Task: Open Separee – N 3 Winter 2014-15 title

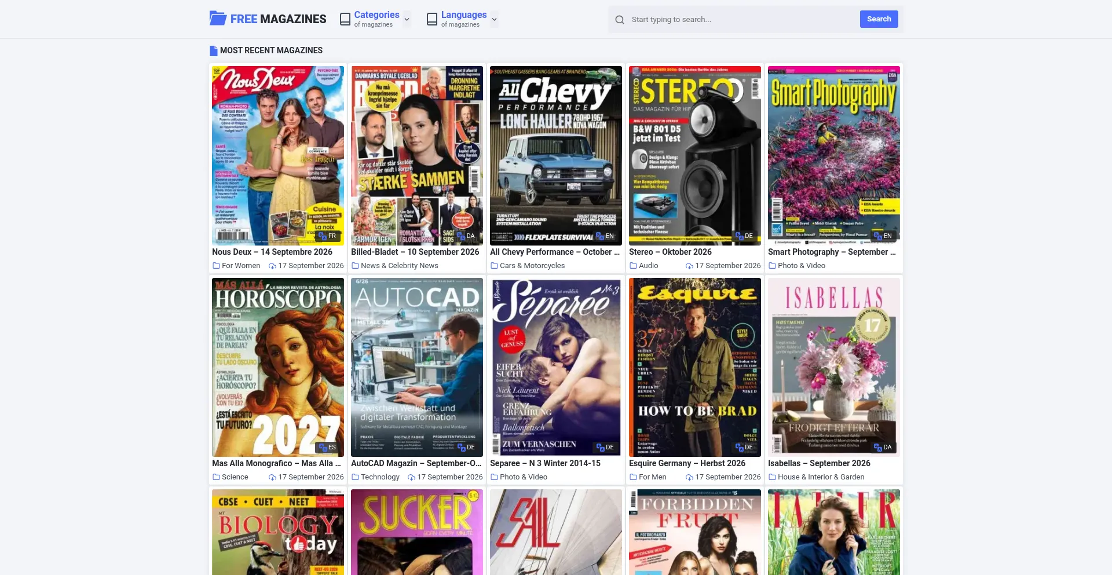Action: pos(545,463)
